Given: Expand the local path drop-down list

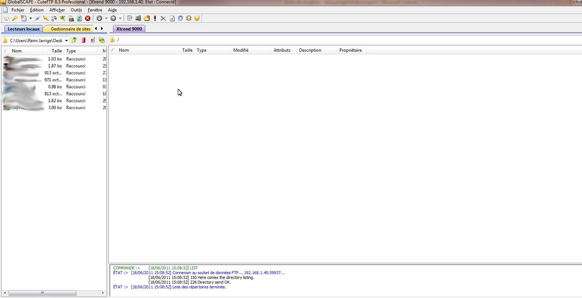Looking at the screenshot, I should coord(66,40).
